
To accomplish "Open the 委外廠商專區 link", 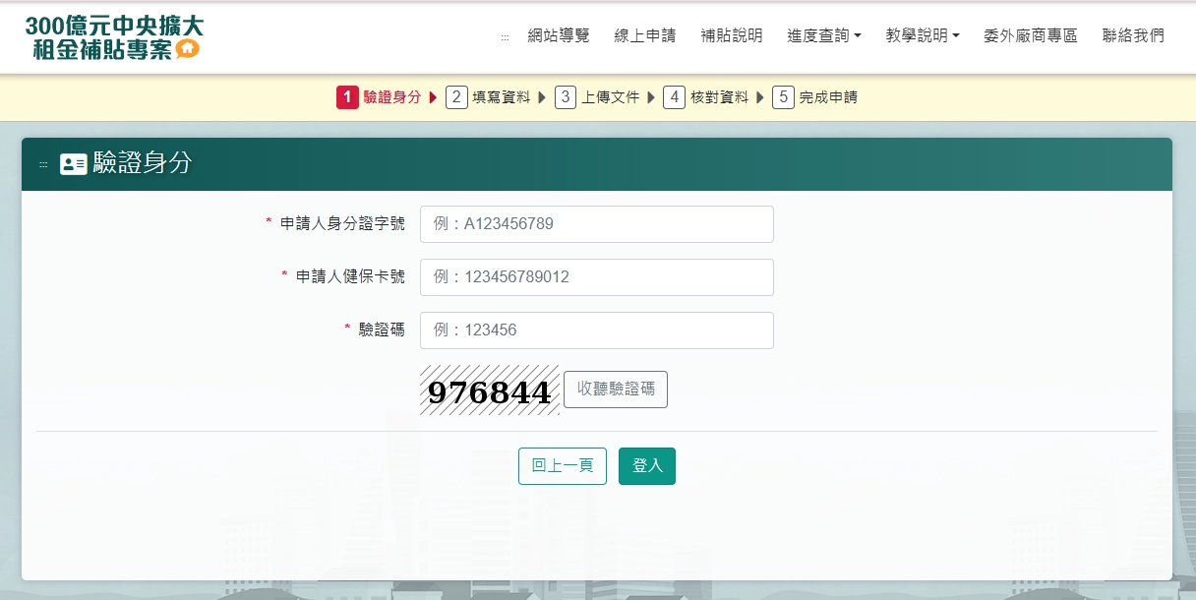I will (x=1031, y=36).
